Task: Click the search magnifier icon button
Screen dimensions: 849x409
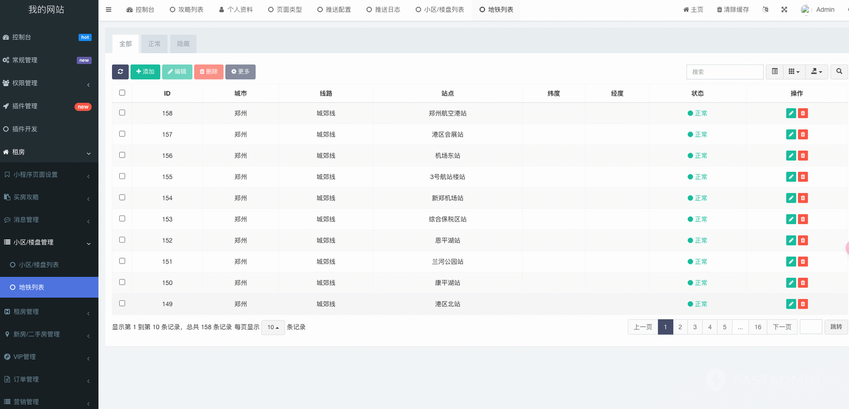Action: (839, 72)
